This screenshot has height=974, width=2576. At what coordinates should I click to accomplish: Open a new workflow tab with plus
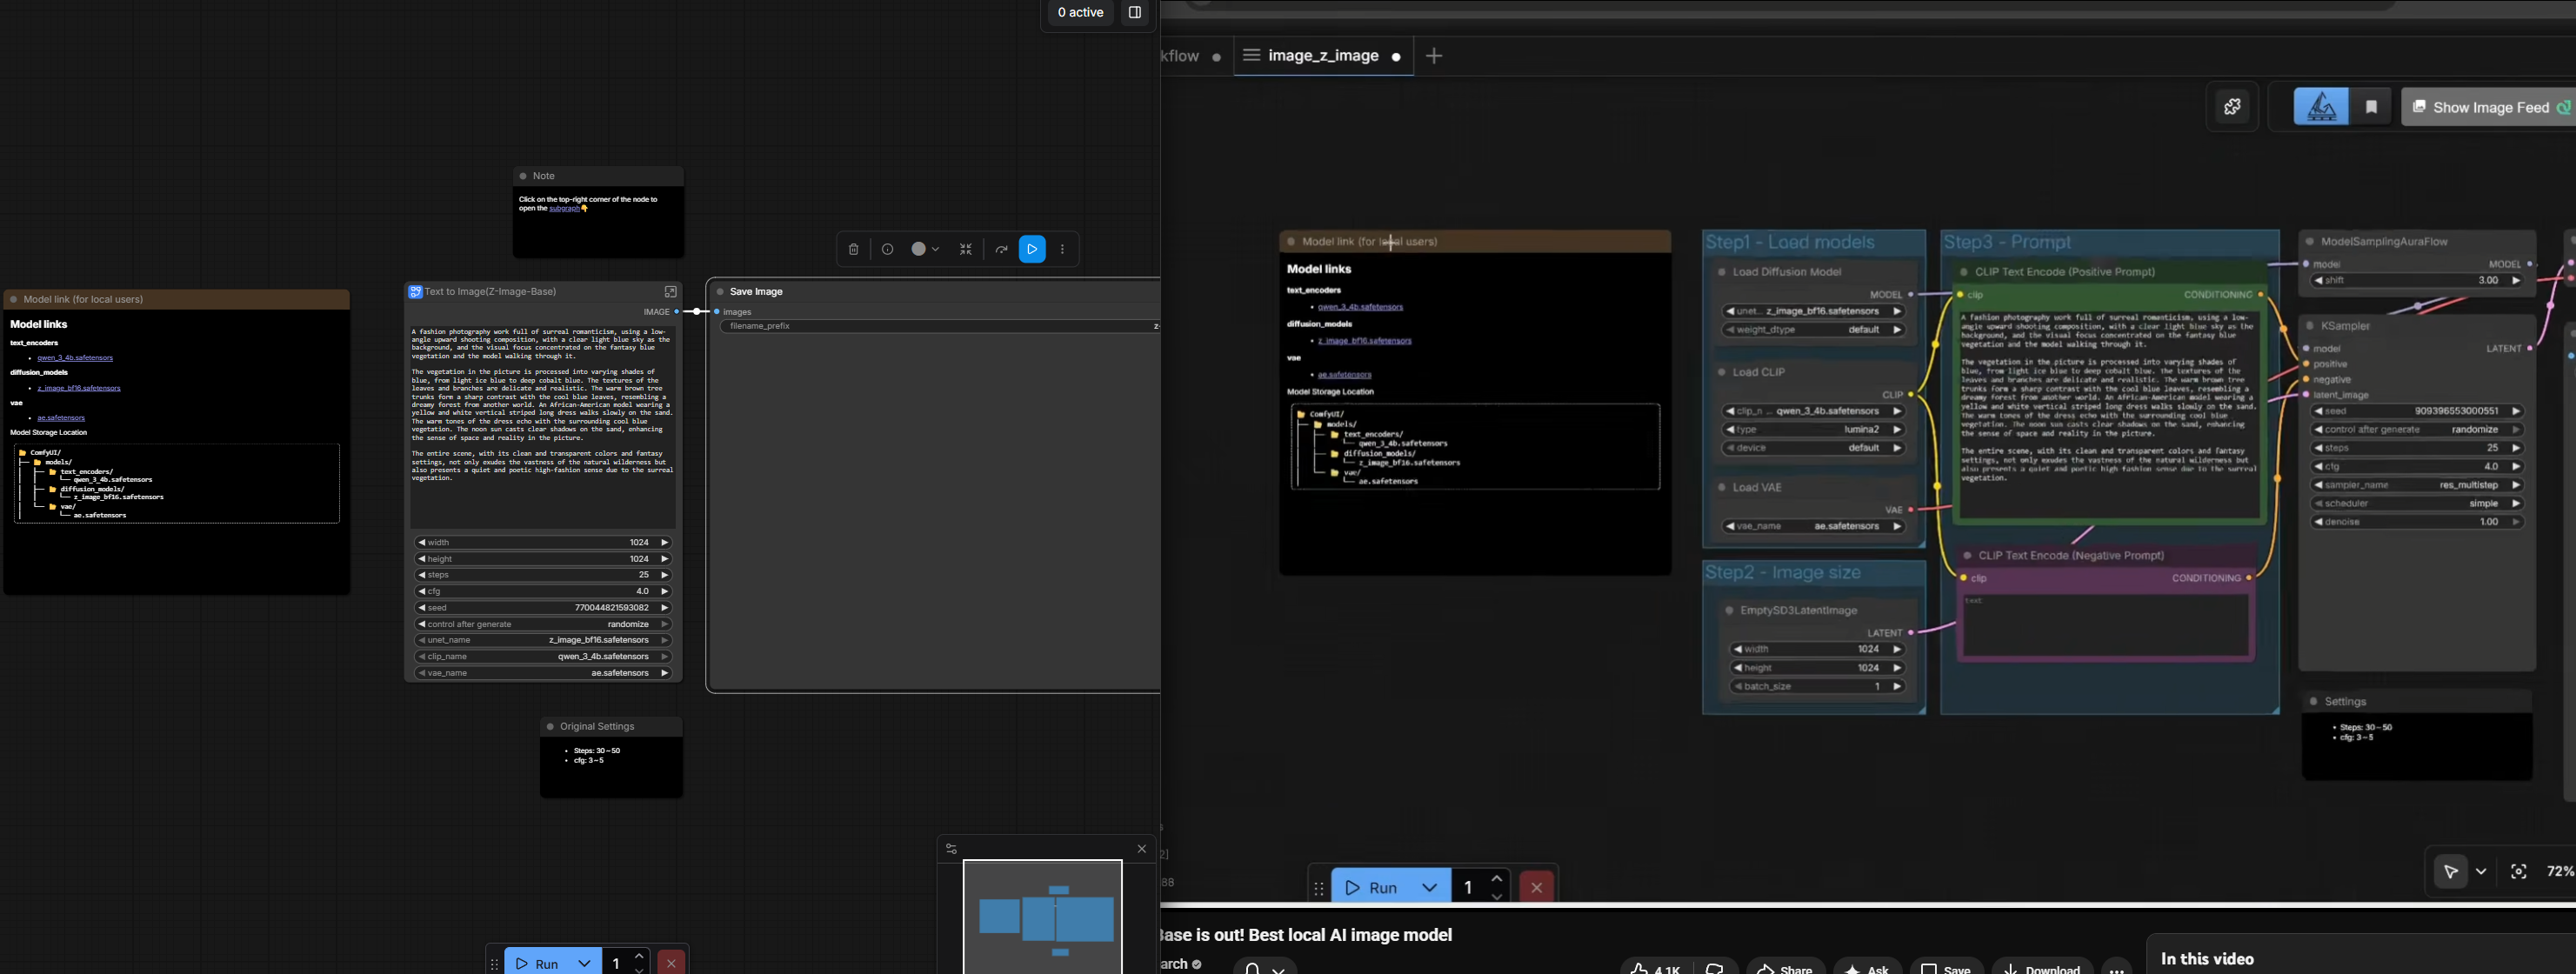tap(1434, 56)
